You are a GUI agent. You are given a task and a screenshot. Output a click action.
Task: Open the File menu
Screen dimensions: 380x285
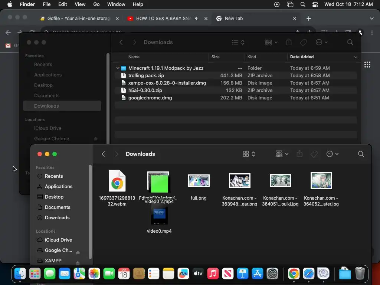pyautogui.click(x=46, y=4)
